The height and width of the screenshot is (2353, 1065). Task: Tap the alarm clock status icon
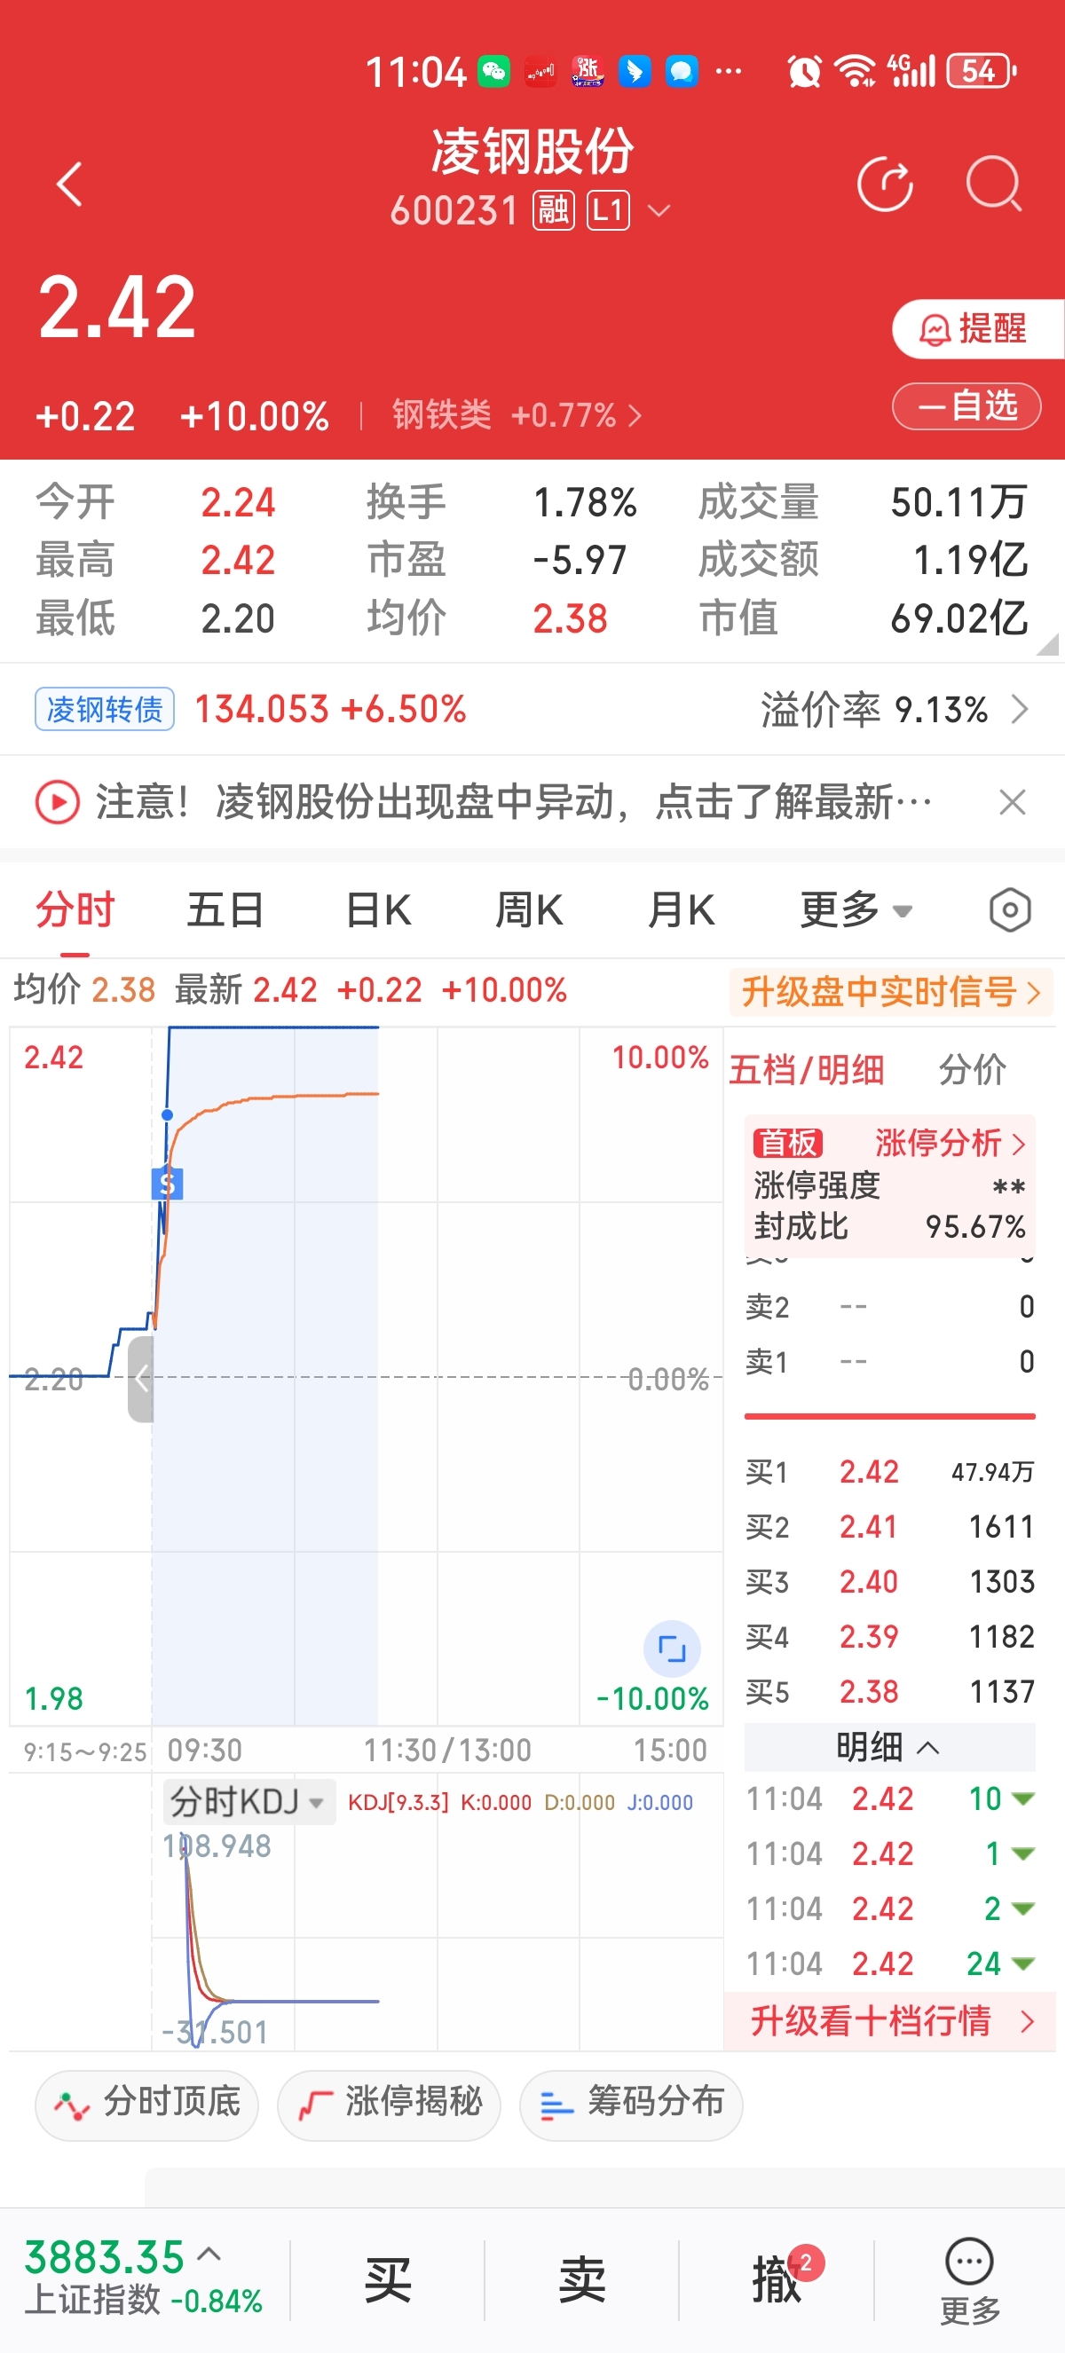[x=804, y=71]
